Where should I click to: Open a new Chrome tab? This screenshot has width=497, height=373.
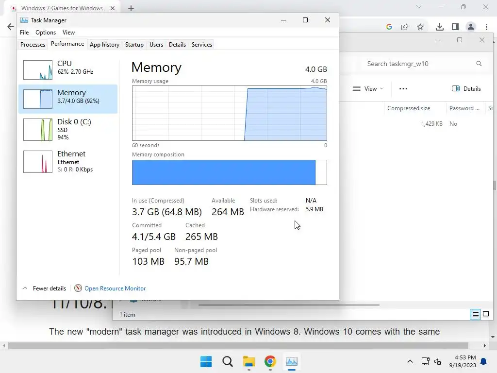click(131, 8)
